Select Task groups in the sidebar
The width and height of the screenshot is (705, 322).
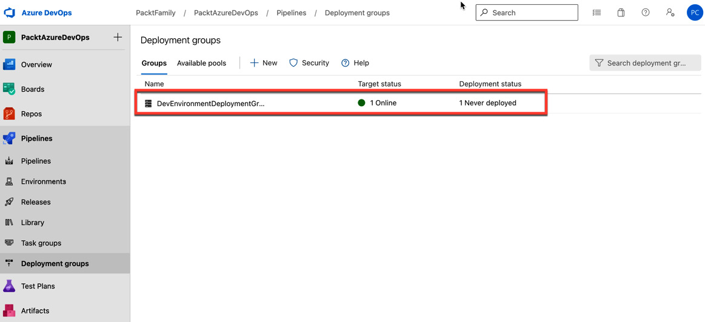41,243
